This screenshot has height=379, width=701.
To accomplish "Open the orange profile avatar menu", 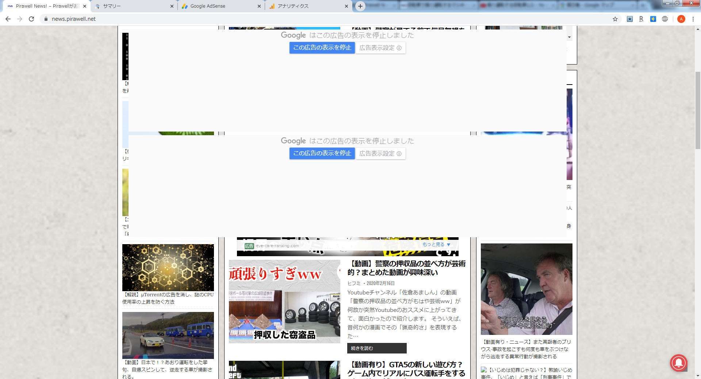I will click(x=681, y=19).
